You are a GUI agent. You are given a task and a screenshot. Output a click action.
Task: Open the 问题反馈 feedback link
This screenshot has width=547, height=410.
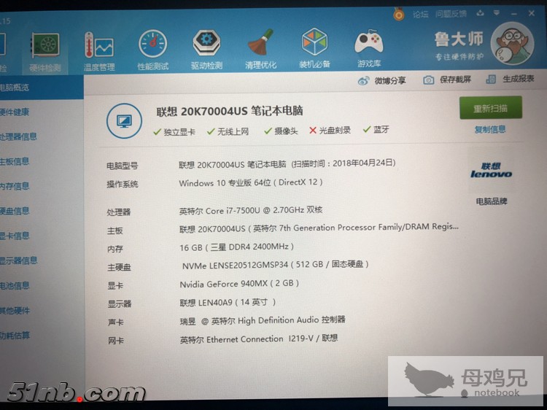pos(451,14)
